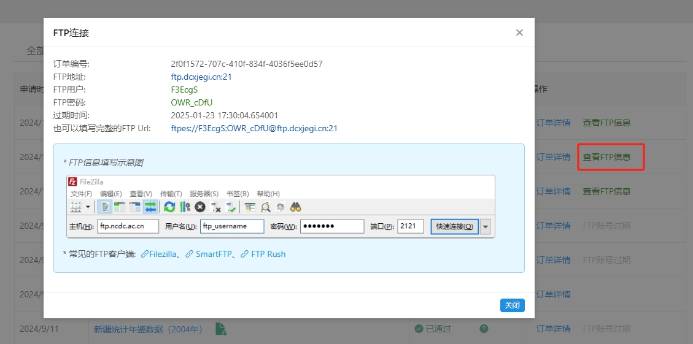Open 订单详情 in the 2024/9/11 row
This screenshot has width=693, height=344.
click(553, 329)
